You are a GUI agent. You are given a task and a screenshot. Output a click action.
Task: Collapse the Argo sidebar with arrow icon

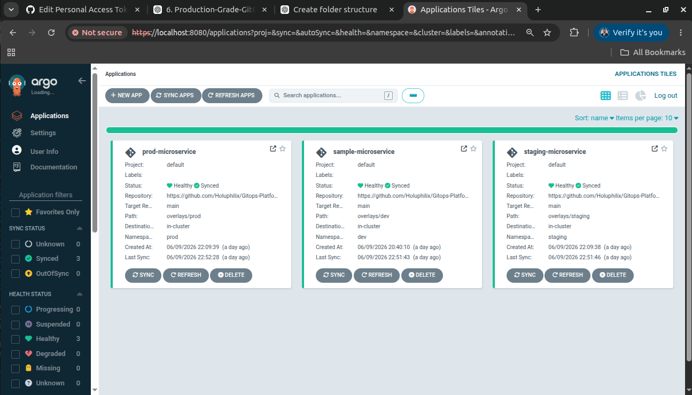pyautogui.click(x=82, y=81)
